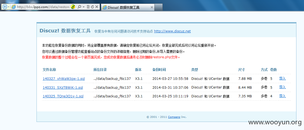
Task: Click the 方式 column header
Action: (x=264, y=70)
